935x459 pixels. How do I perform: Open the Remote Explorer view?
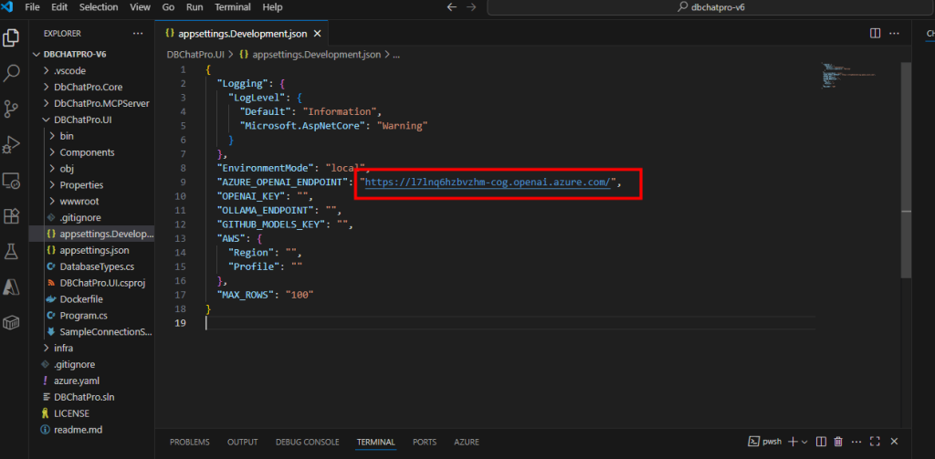[11, 180]
